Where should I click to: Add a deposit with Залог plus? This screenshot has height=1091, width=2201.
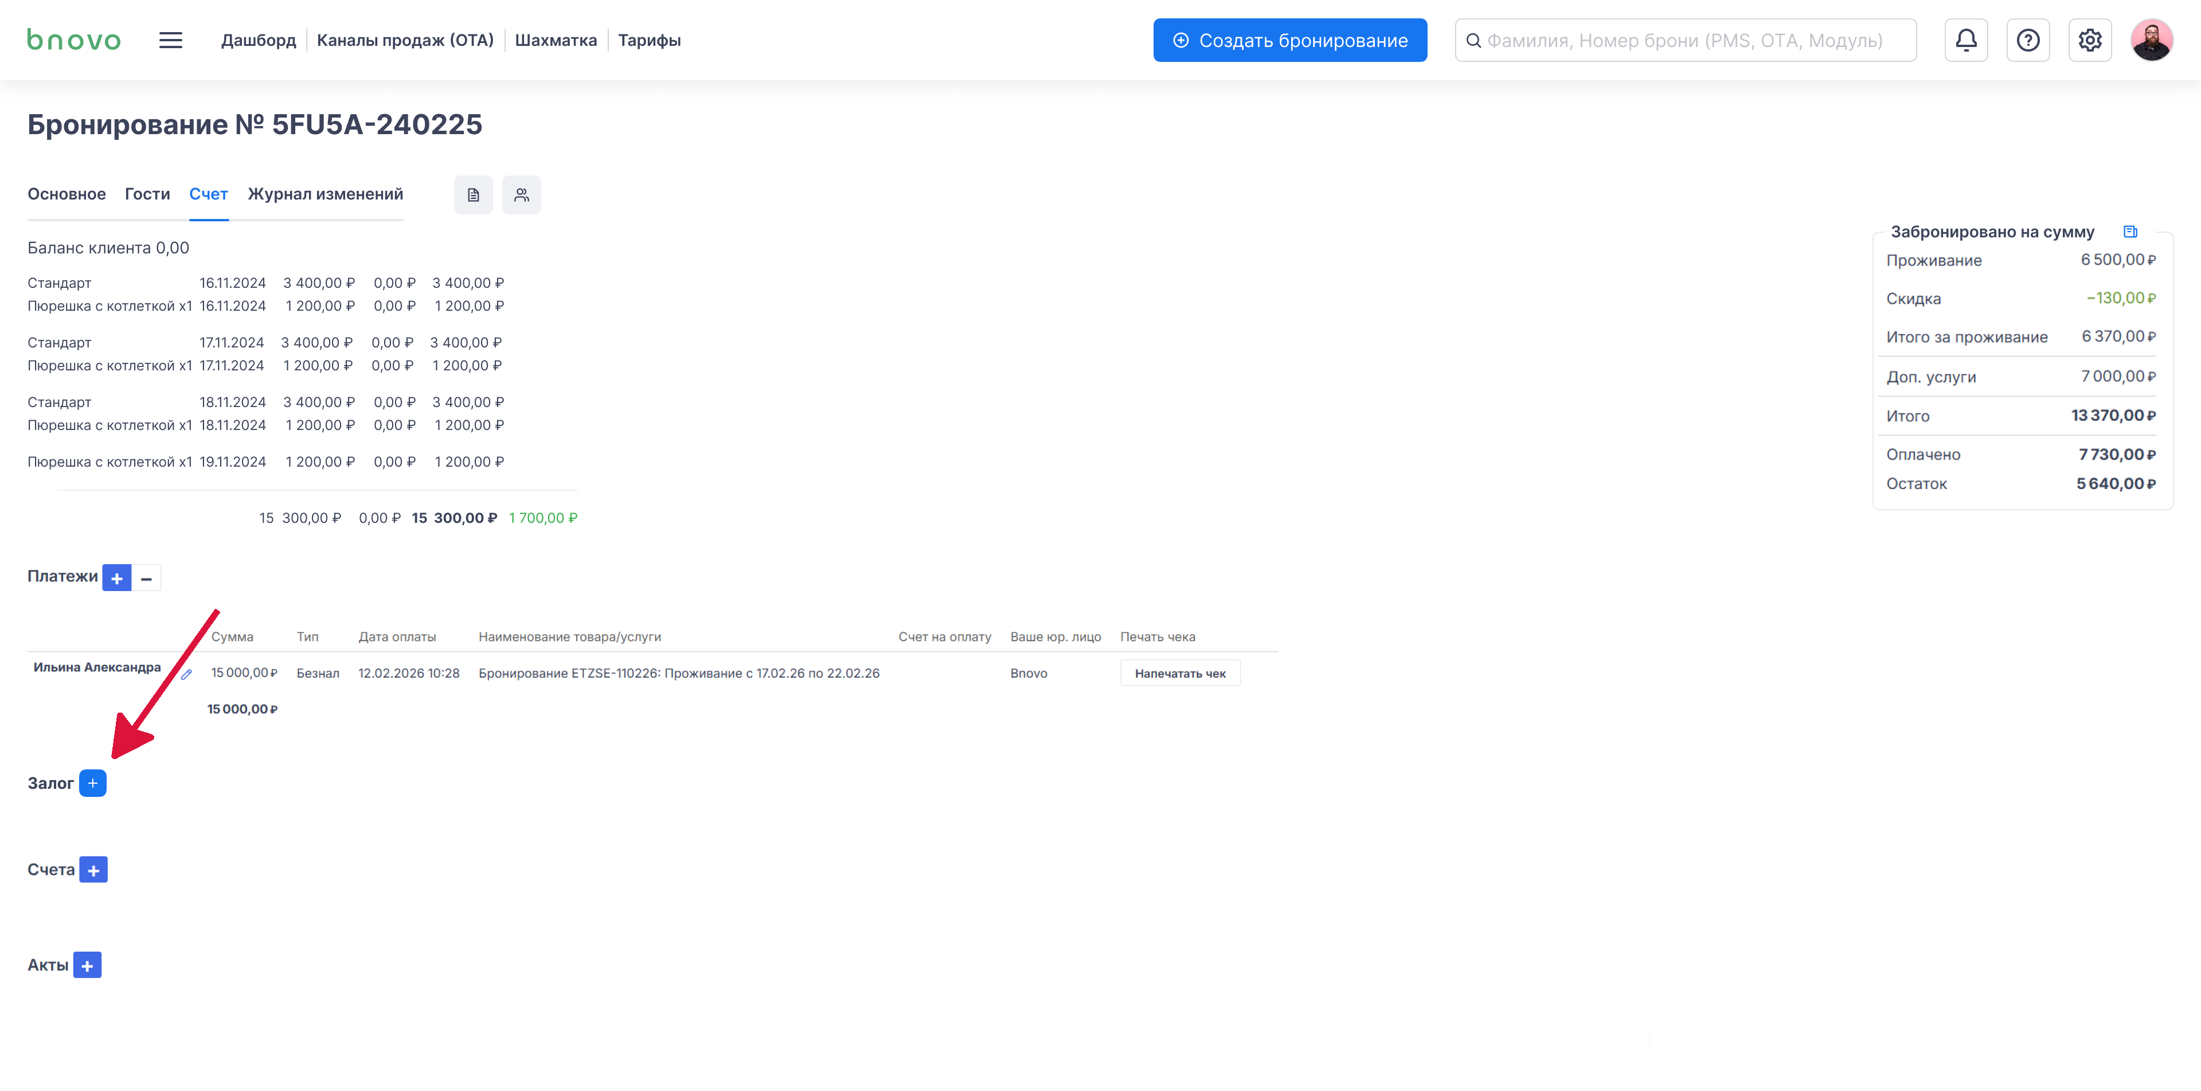click(x=93, y=783)
